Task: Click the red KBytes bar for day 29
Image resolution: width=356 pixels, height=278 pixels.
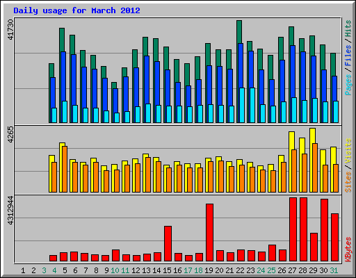Action: point(314,247)
